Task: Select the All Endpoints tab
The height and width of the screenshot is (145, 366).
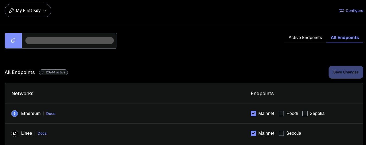Action: 345,38
